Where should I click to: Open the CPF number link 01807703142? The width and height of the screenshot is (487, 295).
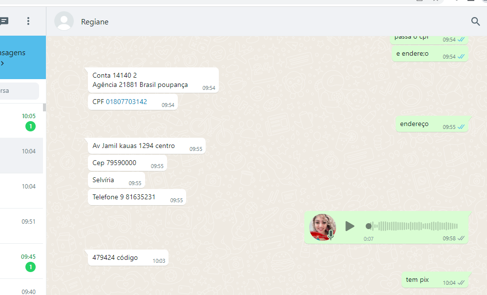(x=127, y=102)
